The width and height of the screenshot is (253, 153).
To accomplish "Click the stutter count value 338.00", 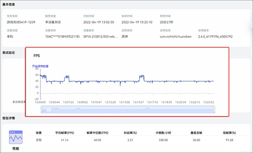I will click(x=163, y=140).
